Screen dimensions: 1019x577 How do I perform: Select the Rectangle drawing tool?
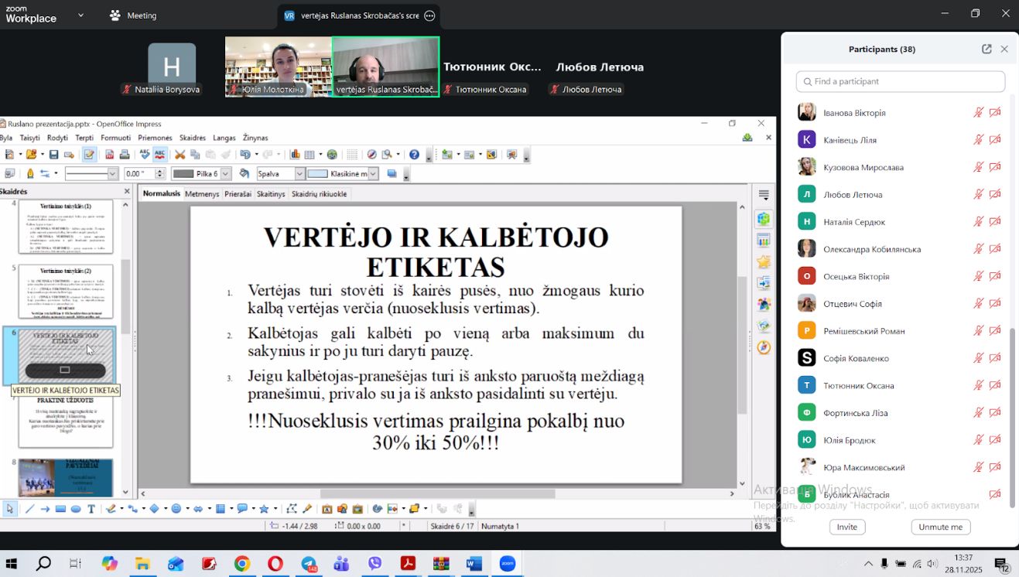[x=60, y=509]
